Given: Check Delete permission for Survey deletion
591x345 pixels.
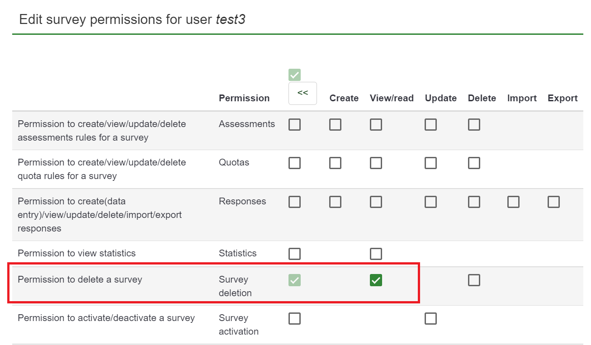Looking at the screenshot, I should click(474, 280).
